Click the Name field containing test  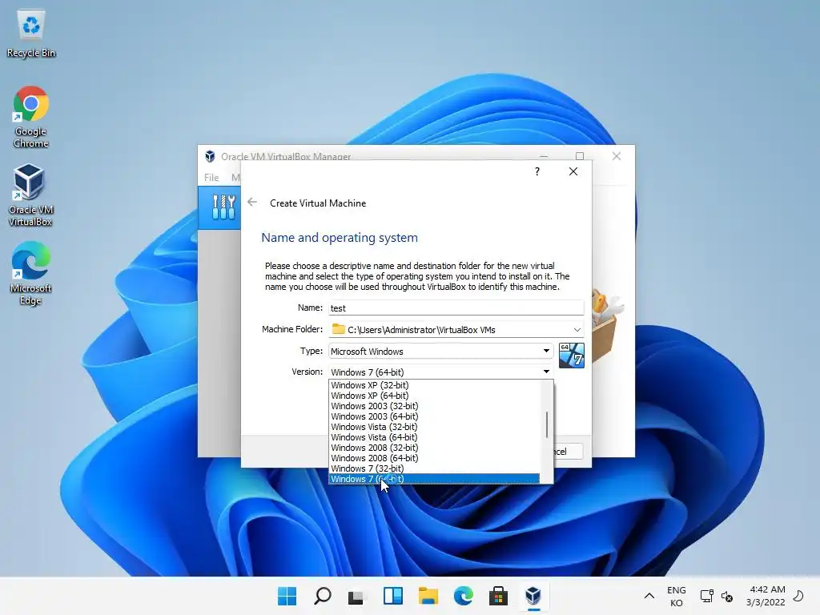(456, 308)
